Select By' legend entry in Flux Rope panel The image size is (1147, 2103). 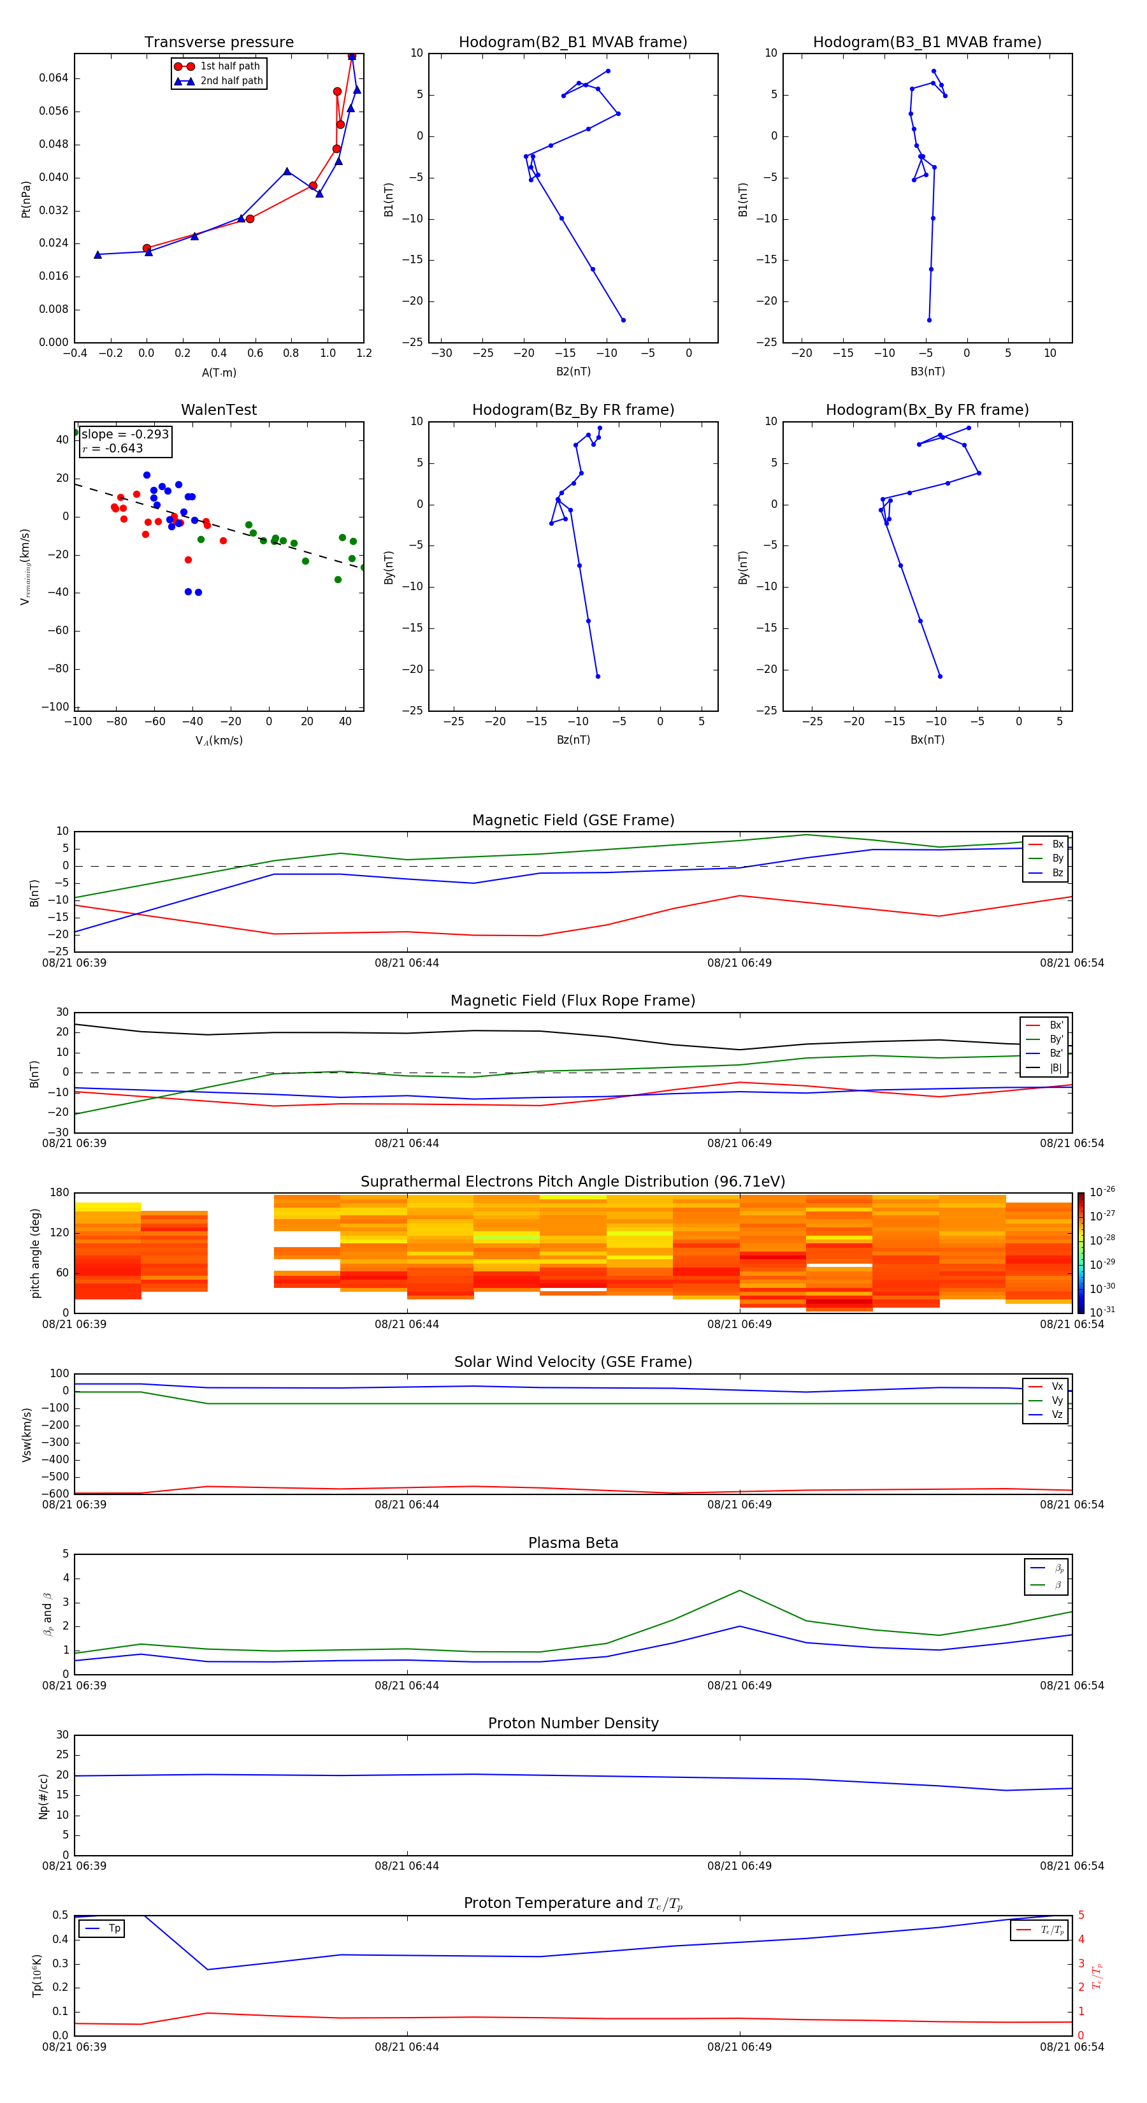coord(1044,1039)
